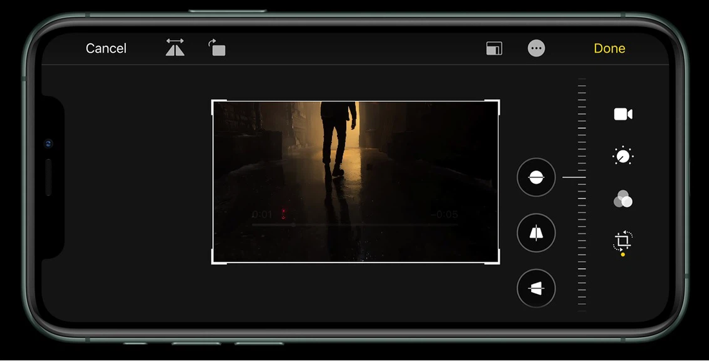The width and height of the screenshot is (709, 361).
Task: Click the faint playback scrubber in the video
Action: pyautogui.click(x=354, y=225)
